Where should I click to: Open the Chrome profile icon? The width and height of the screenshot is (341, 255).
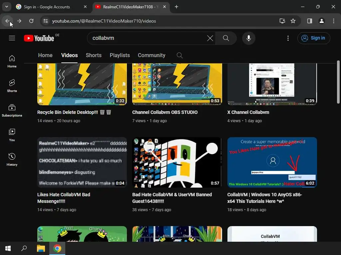(322, 21)
